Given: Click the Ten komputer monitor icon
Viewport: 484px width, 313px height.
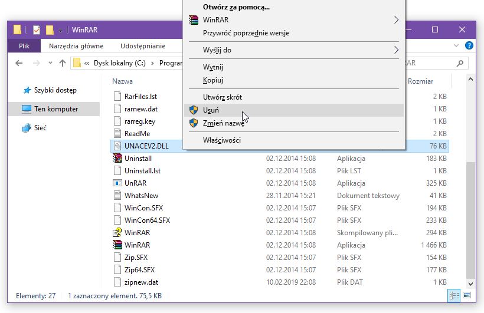Looking at the screenshot, I should point(27,109).
